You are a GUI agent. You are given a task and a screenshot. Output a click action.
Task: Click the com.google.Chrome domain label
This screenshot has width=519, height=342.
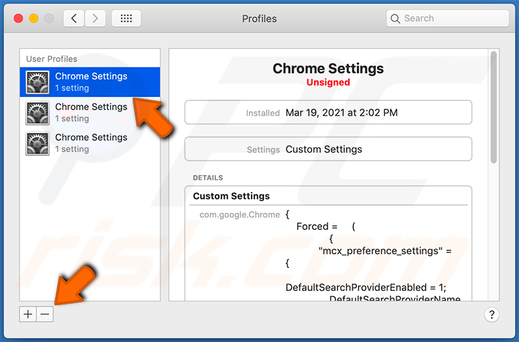coord(240,215)
